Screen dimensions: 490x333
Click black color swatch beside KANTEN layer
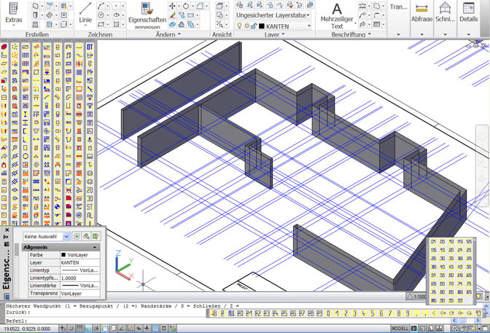(x=262, y=26)
